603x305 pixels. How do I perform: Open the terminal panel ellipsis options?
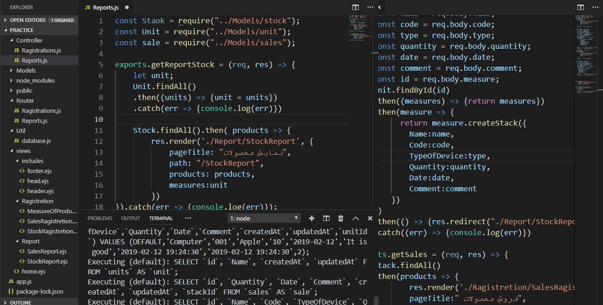(188, 218)
